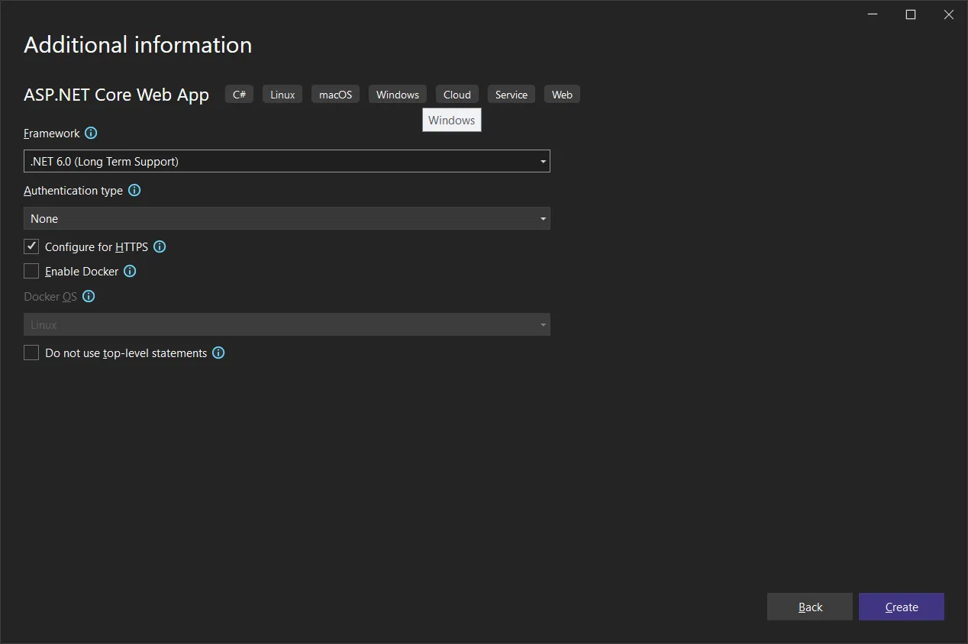The width and height of the screenshot is (968, 644).
Task: Click the Authentication type info icon
Action: point(134,190)
